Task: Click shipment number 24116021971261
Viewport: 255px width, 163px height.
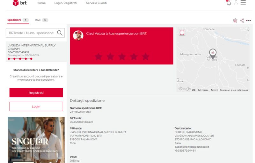Action: [x=80, y=112]
